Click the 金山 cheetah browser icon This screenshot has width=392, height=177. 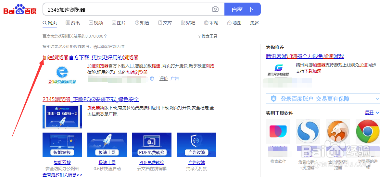tap(338, 132)
